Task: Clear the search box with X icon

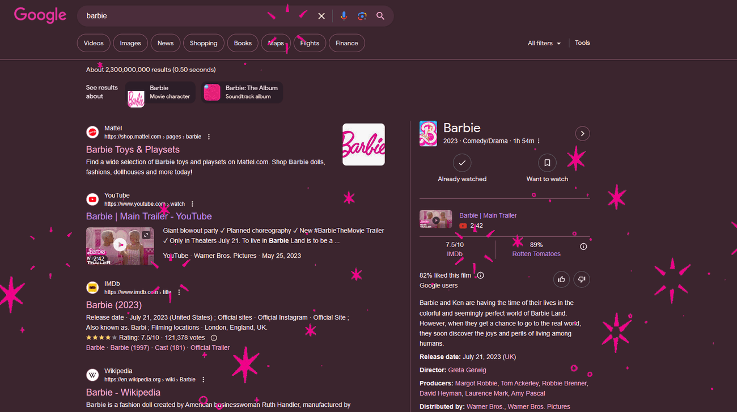Action: 321,16
